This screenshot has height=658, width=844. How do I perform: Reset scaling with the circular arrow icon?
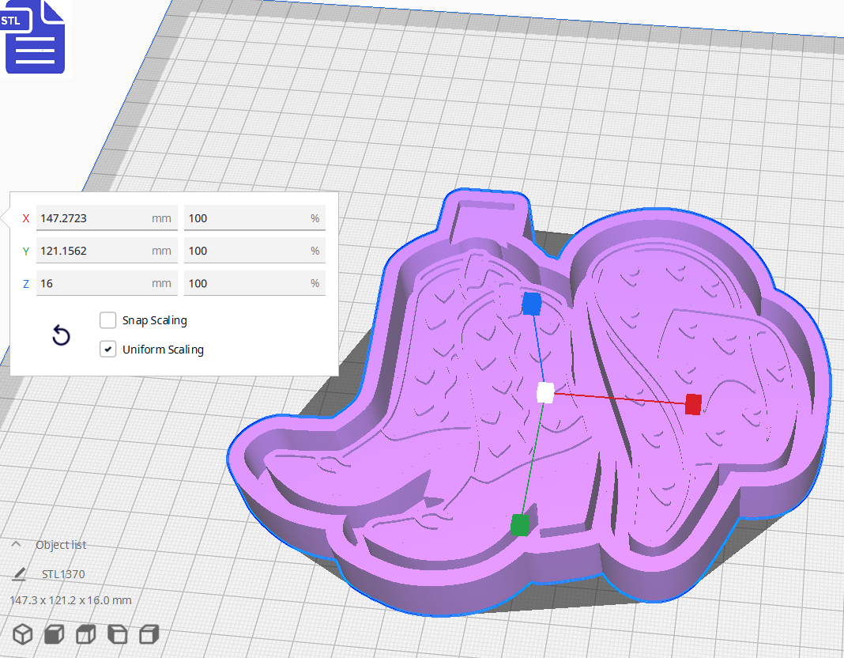(x=61, y=335)
